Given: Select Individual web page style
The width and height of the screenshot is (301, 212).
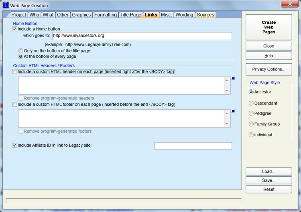Looking at the screenshot, I should [251, 135].
